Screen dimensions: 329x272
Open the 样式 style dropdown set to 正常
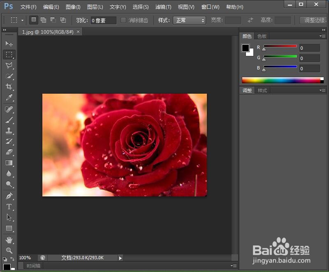click(x=189, y=20)
